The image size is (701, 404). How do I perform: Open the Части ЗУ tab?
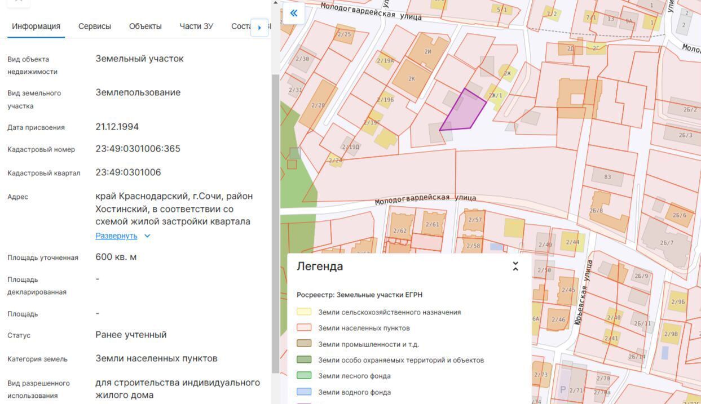point(196,26)
